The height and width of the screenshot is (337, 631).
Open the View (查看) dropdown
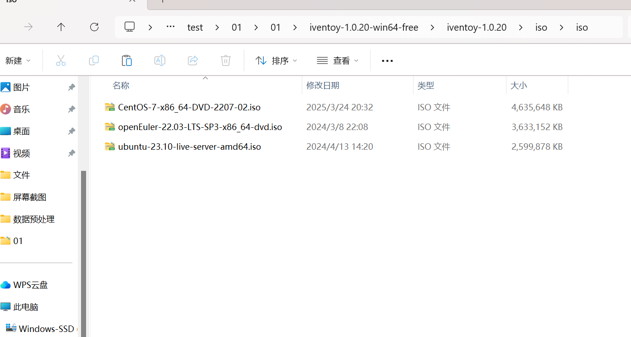pyautogui.click(x=337, y=60)
